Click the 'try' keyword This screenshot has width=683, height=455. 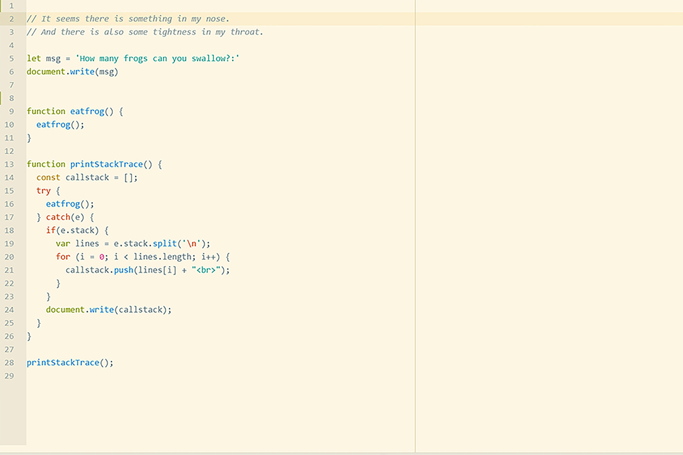(x=43, y=191)
